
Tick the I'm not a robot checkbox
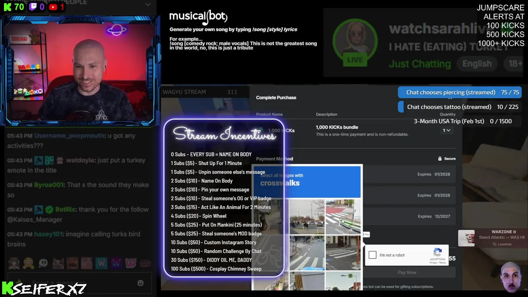(372, 255)
